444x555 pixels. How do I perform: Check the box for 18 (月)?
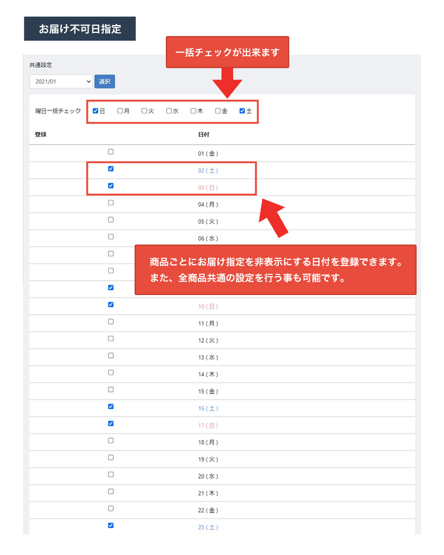[111, 440]
